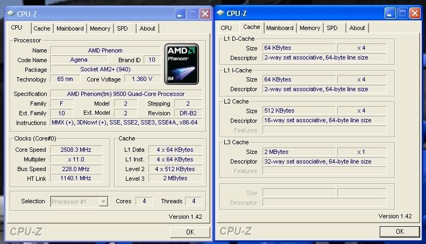Minimize the left CPU-Z window
Viewport: 426px width, 244px height.
point(180,14)
